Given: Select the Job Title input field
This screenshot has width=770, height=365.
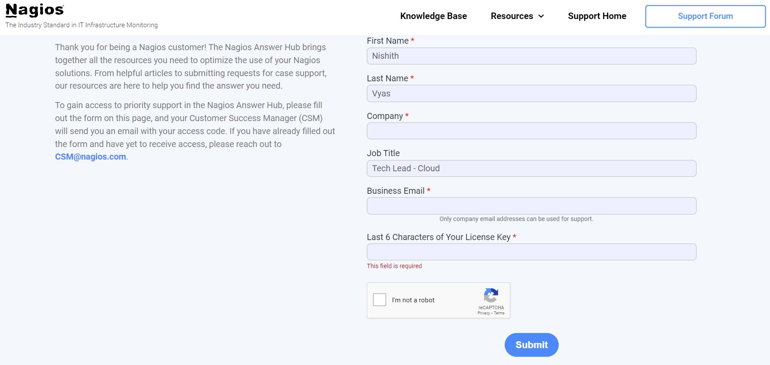Looking at the screenshot, I should [x=531, y=169].
